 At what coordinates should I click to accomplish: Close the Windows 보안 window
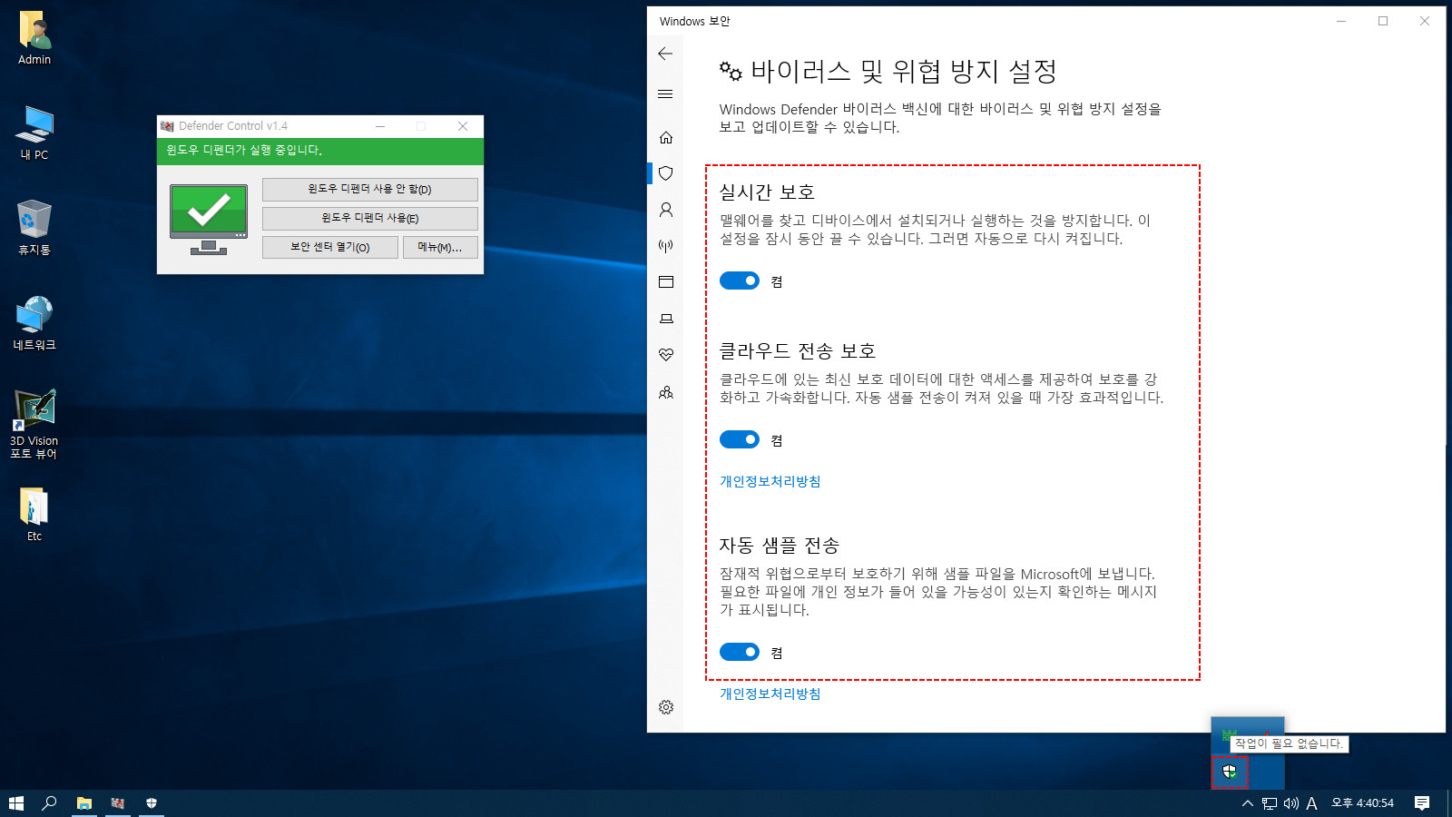tap(1425, 21)
